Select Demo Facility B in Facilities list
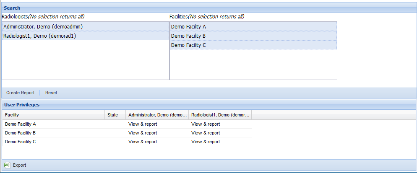Viewport: 417px width, 173px height. click(253, 36)
